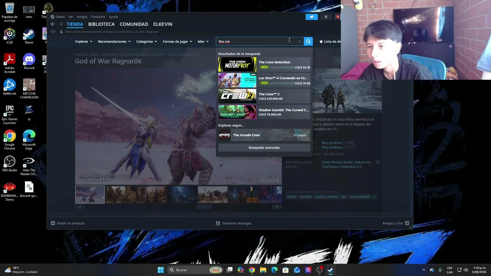Viewport: 491px width, 276px height.
Task: Switch to the COMUNIDAD tab
Action: tap(134, 24)
